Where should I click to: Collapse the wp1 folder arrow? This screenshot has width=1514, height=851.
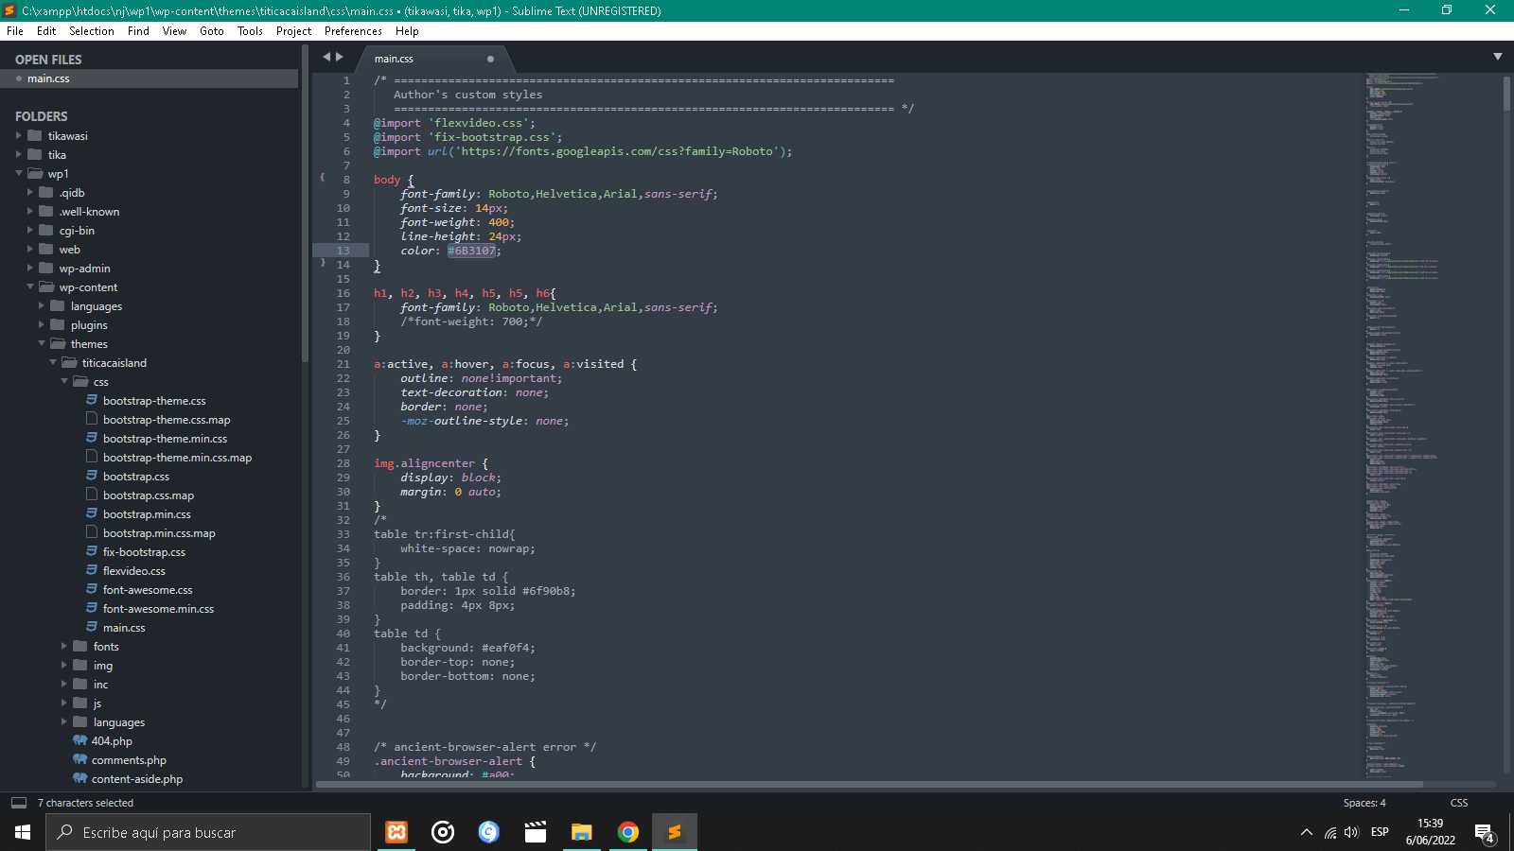(x=19, y=174)
